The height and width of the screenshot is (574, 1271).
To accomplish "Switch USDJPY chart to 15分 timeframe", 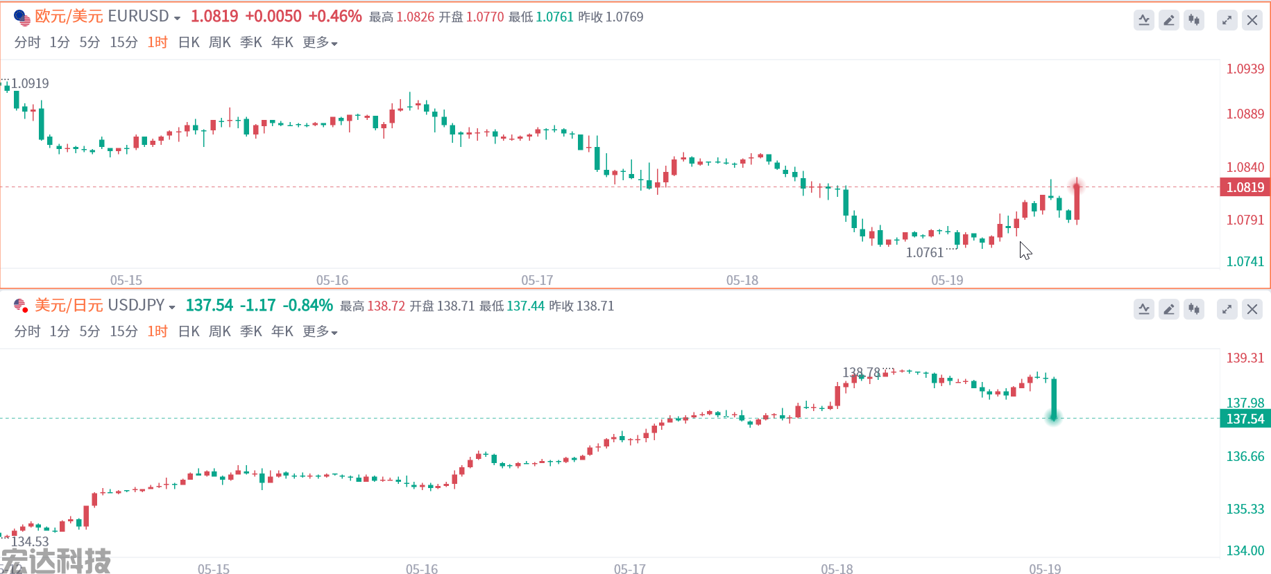I will tap(123, 332).
